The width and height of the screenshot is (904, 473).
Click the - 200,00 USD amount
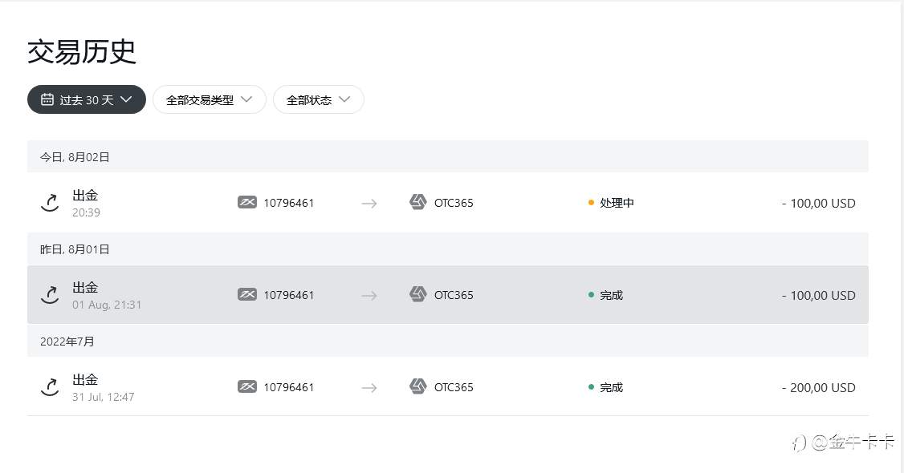819,387
